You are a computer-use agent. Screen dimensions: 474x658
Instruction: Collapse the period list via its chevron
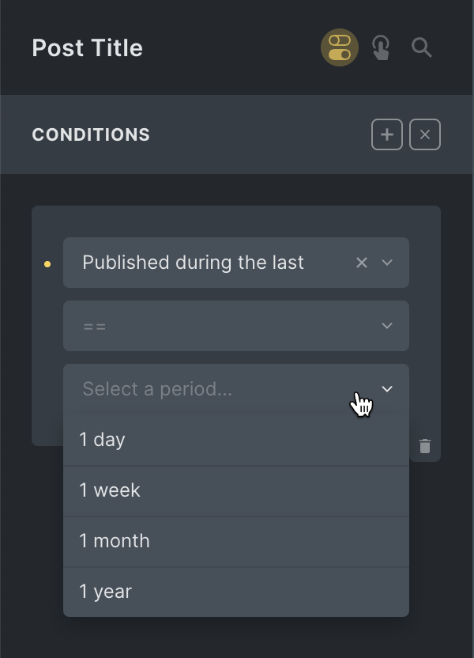pos(387,389)
